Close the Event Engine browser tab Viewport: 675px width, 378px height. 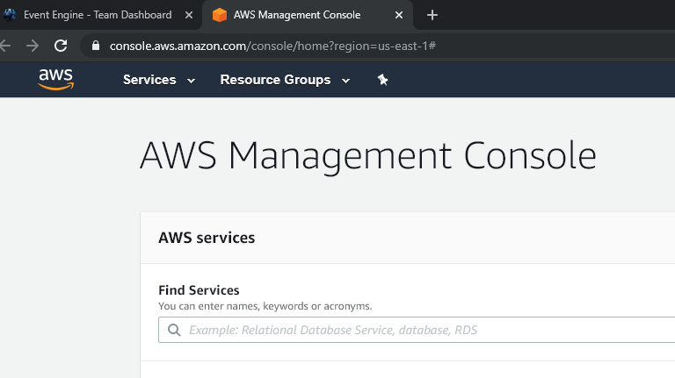(x=189, y=15)
